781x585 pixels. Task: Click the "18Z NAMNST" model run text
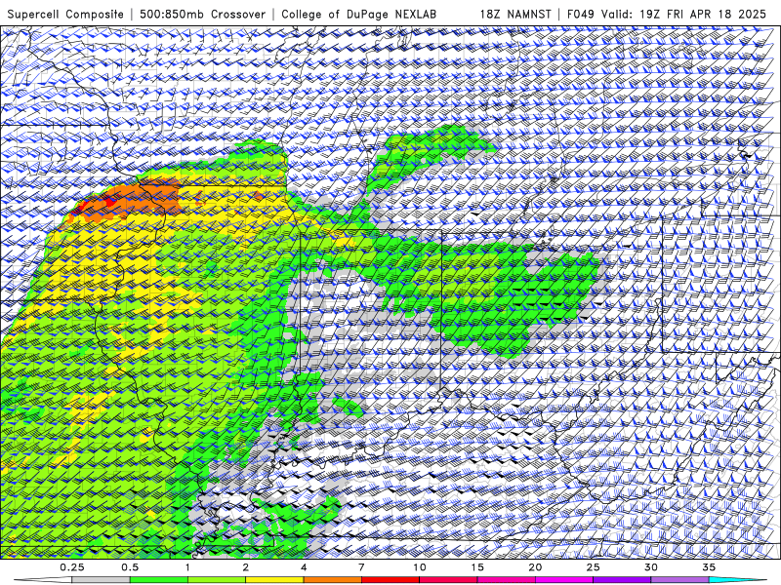click(x=515, y=14)
